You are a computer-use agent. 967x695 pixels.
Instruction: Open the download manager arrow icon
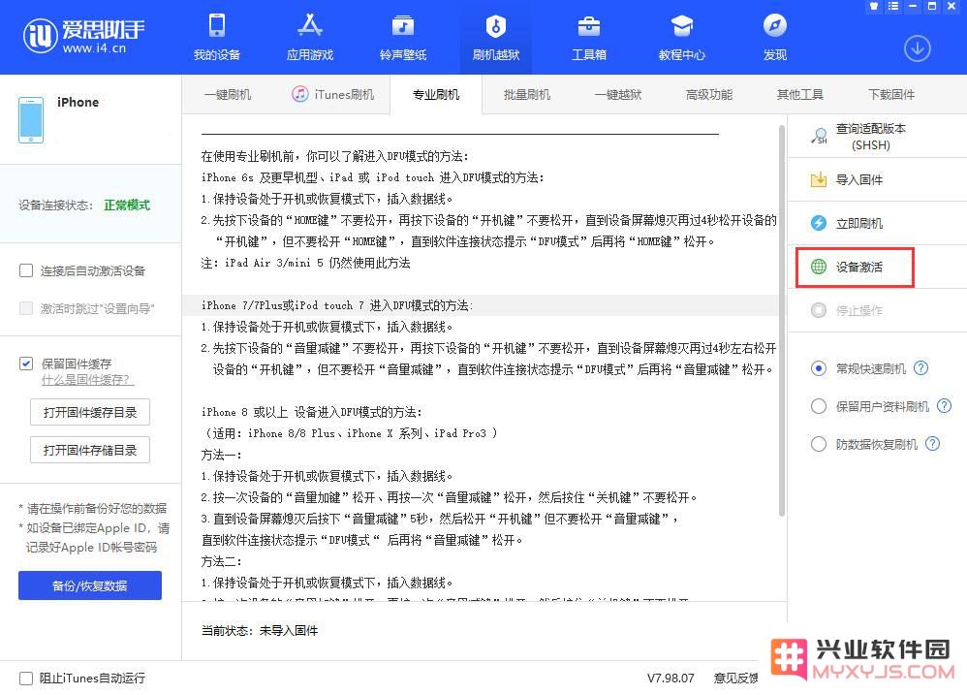pos(917,48)
